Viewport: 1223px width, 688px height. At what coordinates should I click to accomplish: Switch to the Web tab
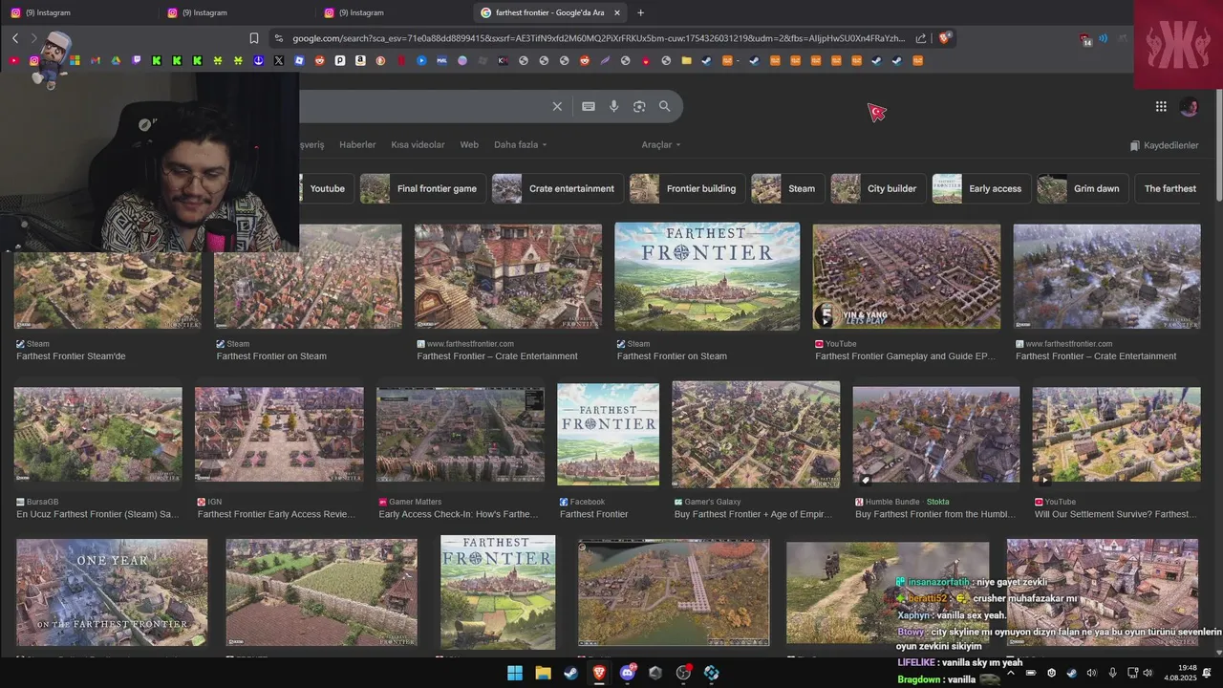coord(469,144)
